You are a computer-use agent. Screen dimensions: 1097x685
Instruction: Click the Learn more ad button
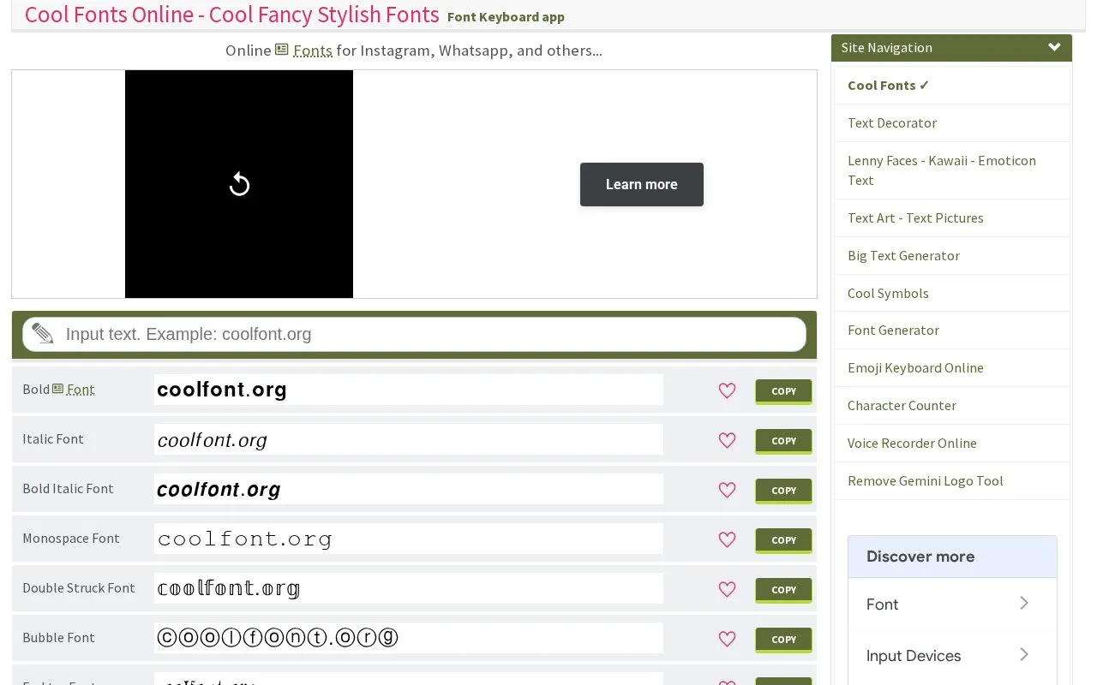(642, 184)
